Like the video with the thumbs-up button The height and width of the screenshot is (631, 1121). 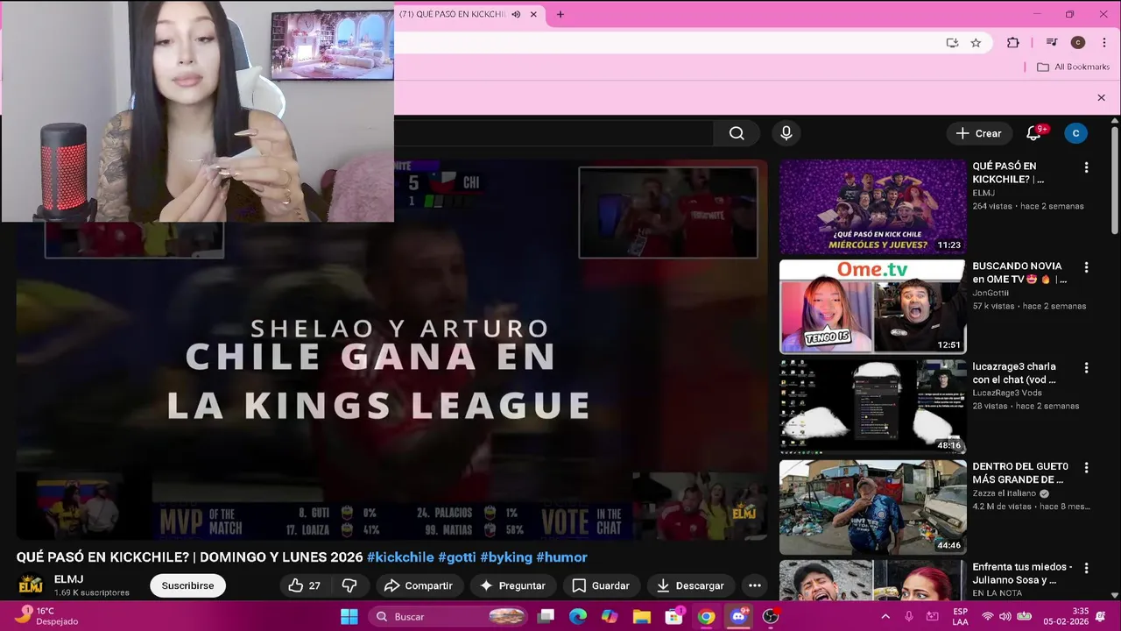pyautogui.click(x=305, y=585)
